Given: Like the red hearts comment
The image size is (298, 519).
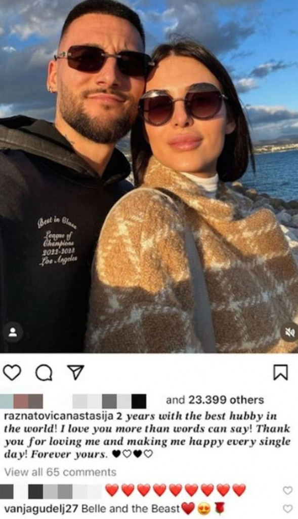Looking at the screenshot, I should coord(288,491).
